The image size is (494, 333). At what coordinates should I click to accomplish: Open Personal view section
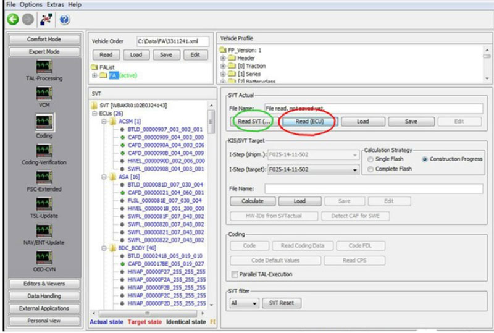(x=44, y=321)
